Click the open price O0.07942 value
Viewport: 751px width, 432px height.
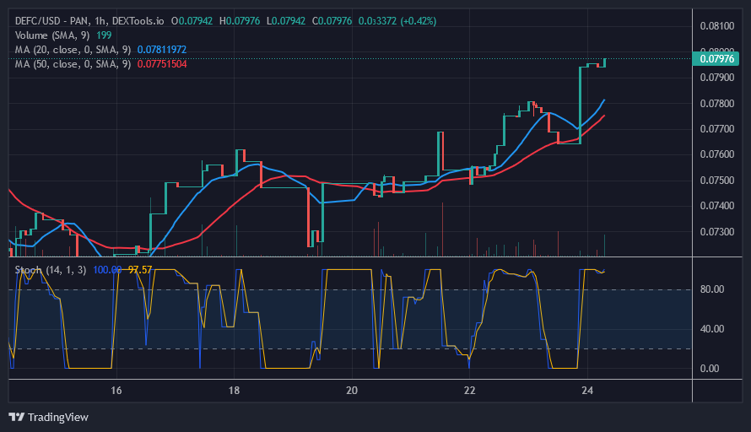192,21
